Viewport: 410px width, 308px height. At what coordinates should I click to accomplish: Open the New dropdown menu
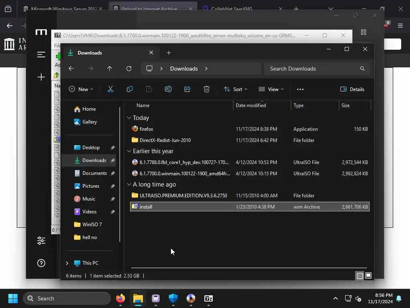click(81, 89)
